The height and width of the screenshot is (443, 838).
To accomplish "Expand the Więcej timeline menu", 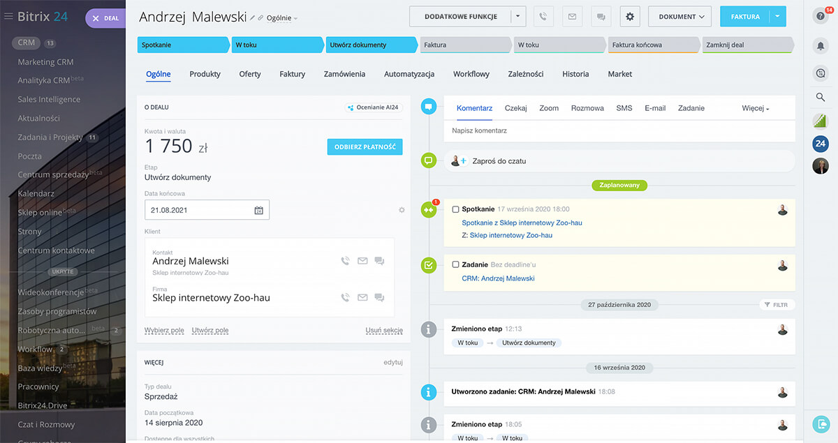I will click(x=755, y=109).
